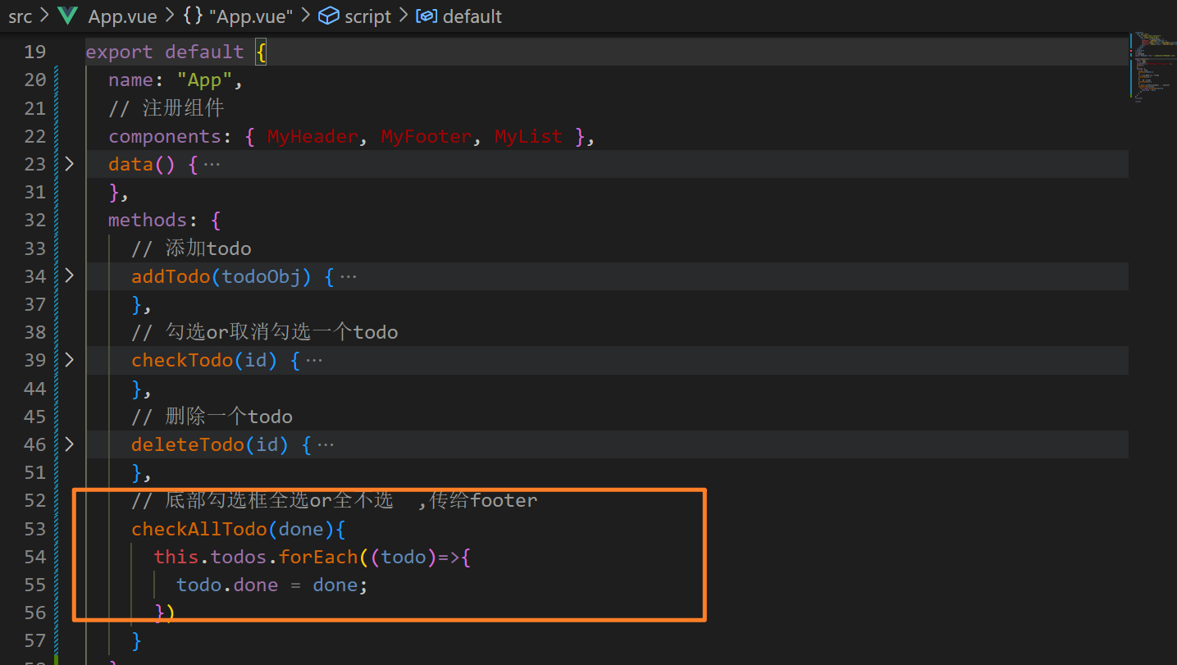The height and width of the screenshot is (665, 1177).
Task: Open the script breadcrumb segment
Action: [x=367, y=16]
